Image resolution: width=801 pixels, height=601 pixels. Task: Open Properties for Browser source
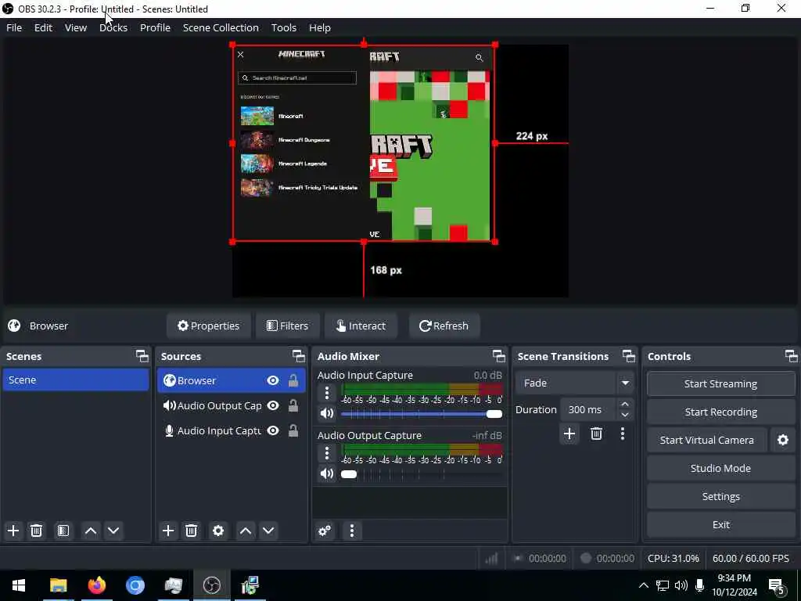(x=208, y=326)
